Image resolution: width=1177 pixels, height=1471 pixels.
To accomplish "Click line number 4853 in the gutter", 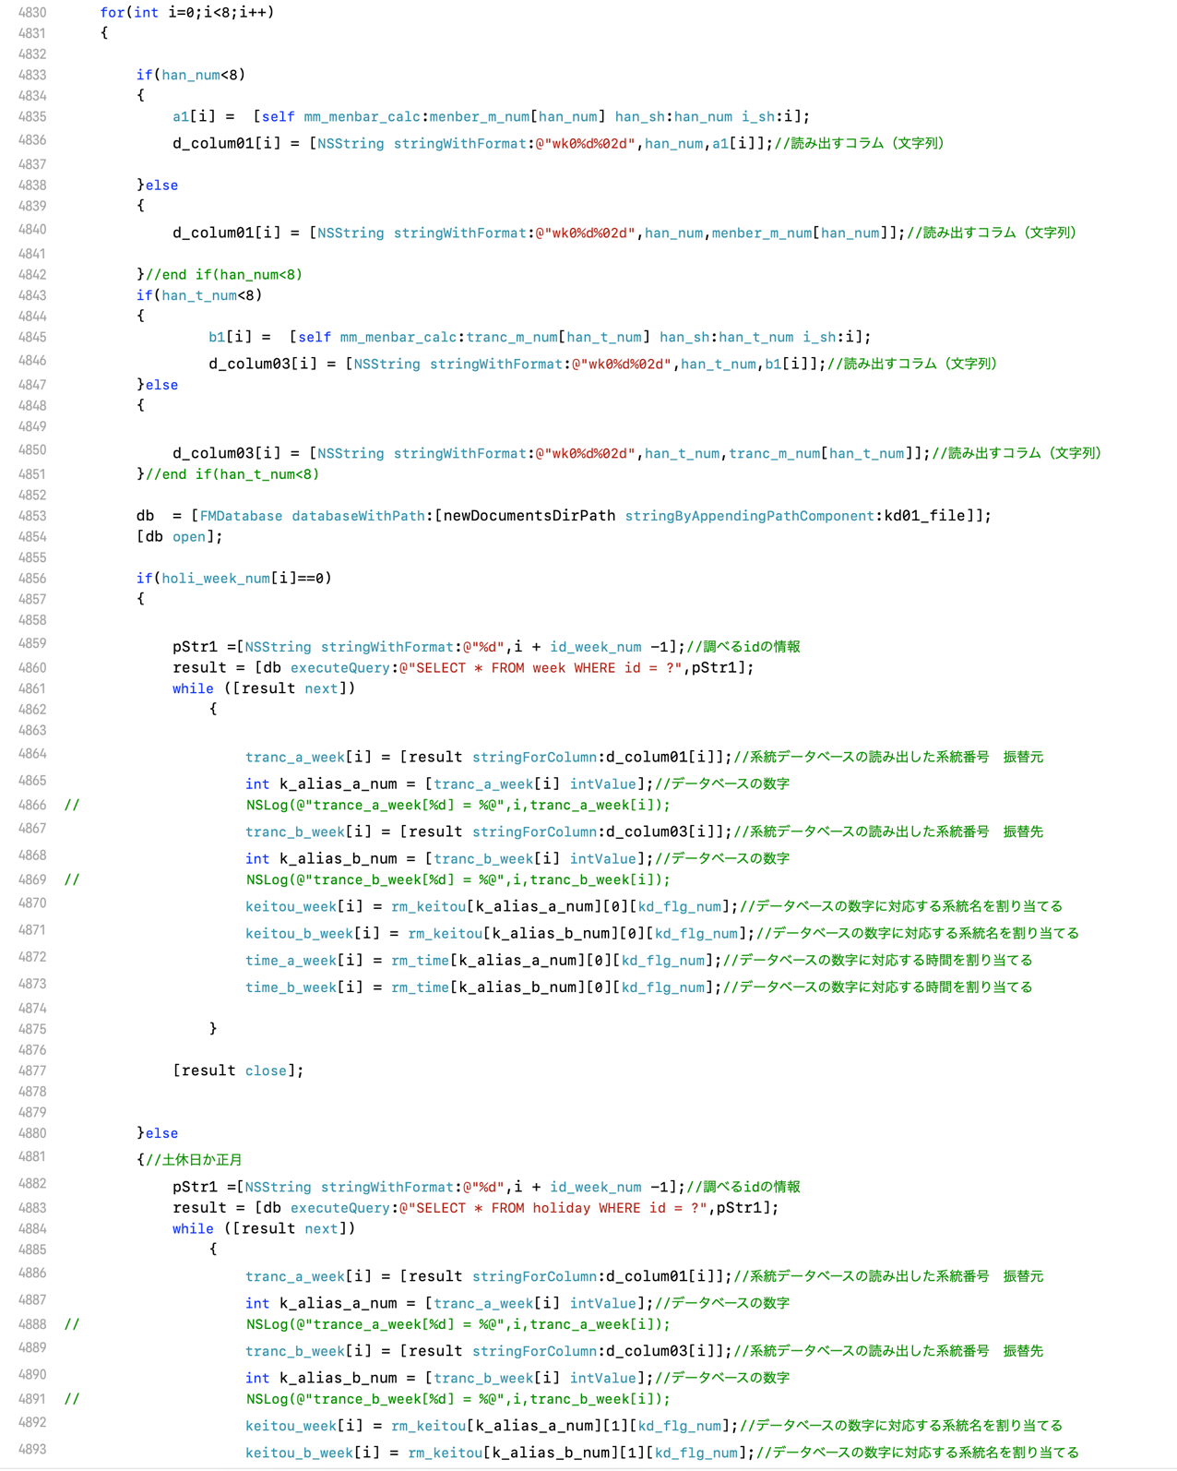I will (32, 516).
